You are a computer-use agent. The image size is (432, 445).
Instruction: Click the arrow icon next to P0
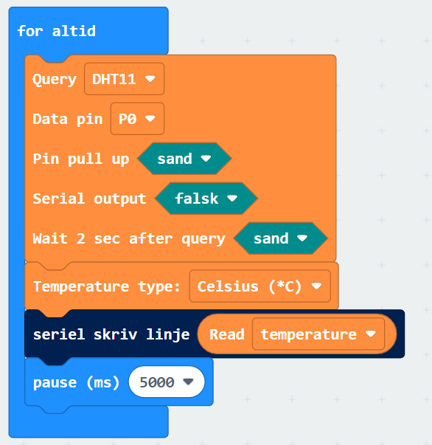coord(150,118)
